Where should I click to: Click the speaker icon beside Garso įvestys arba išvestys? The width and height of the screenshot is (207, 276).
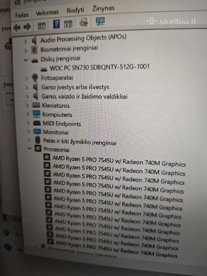pos(35,87)
